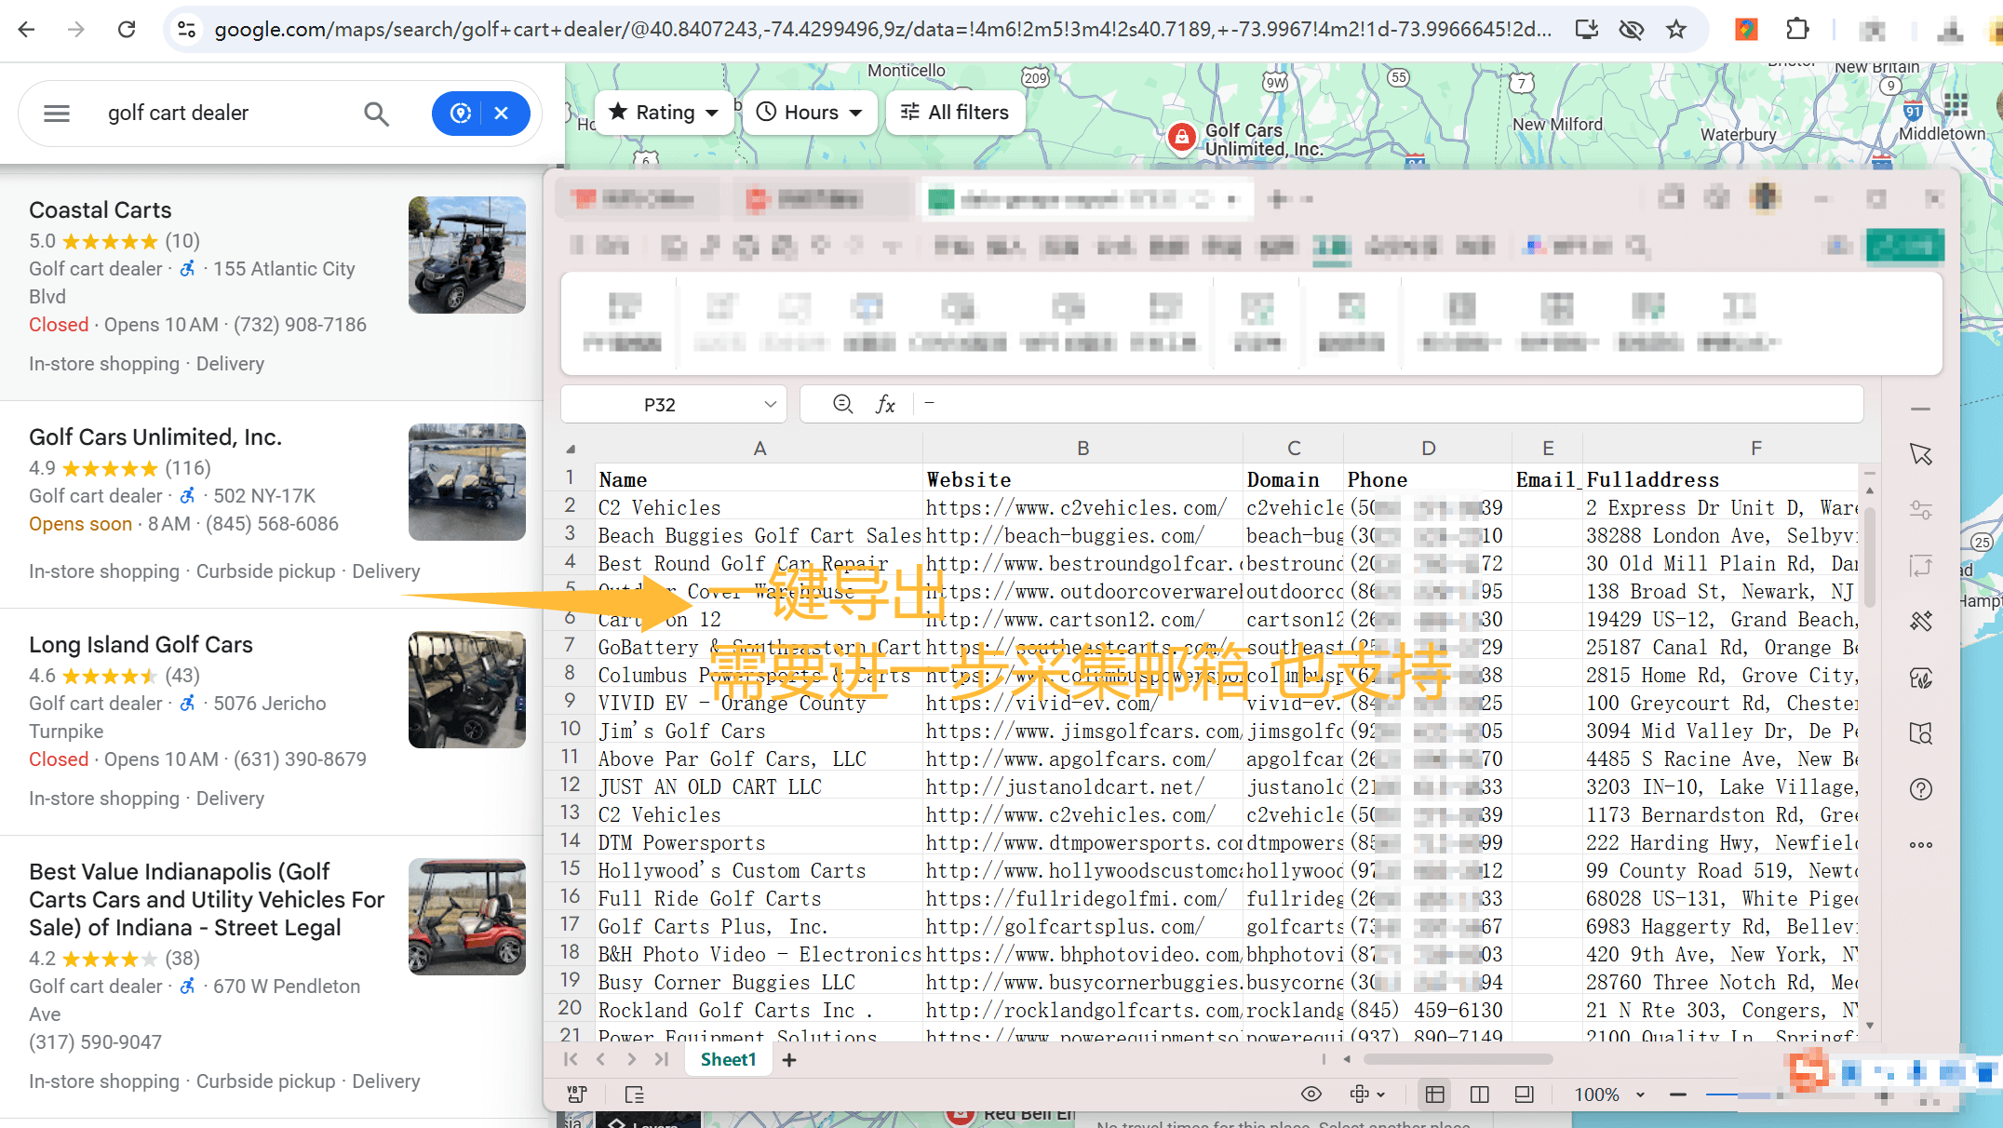Screen dimensions: 2003x1128
Task: Switch to Normal view in status bar
Action: point(1434,1094)
